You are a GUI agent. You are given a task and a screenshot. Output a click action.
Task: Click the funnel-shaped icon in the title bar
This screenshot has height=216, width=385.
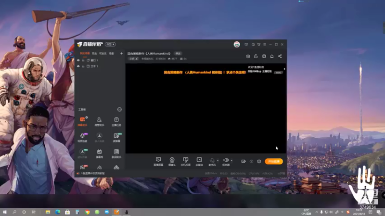point(259,45)
